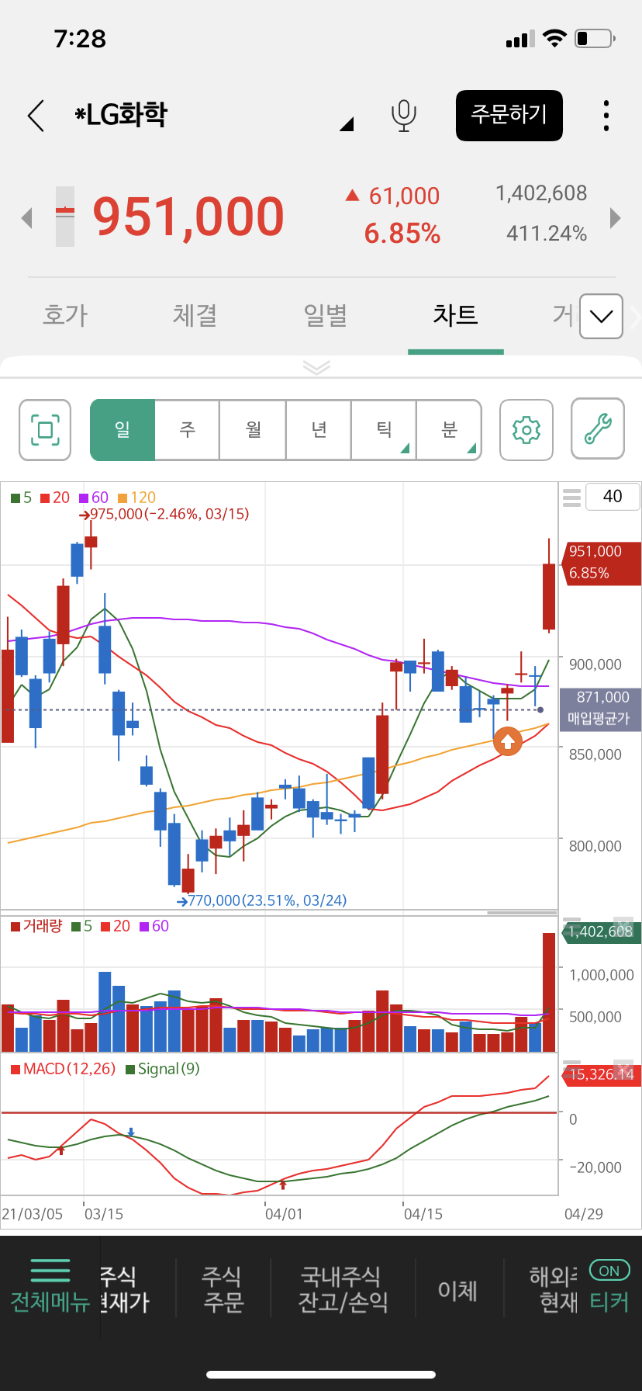Open chart settings gear icon
This screenshot has height=1391, width=642.
(526, 429)
